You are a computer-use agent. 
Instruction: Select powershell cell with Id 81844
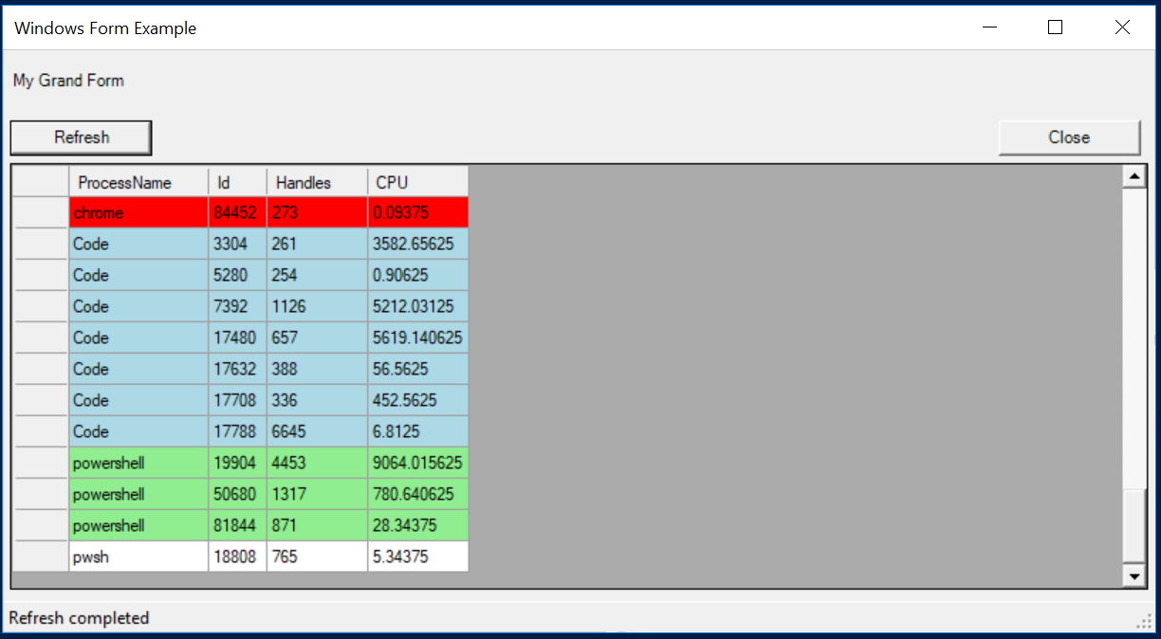[138, 526]
